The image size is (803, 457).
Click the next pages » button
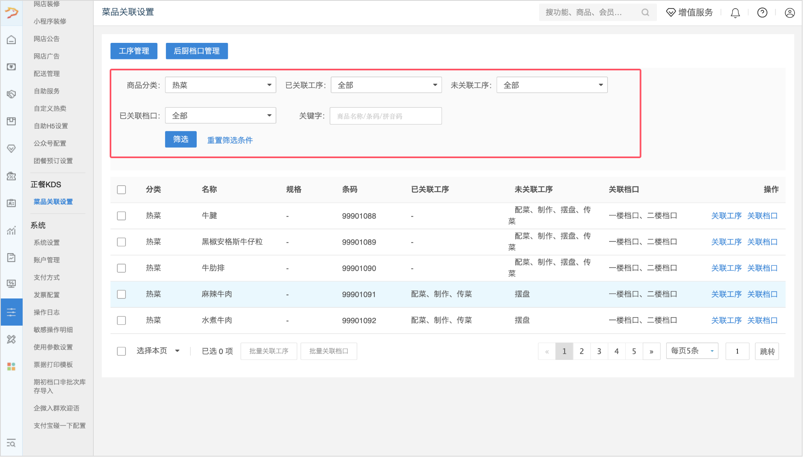click(x=651, y=351)
